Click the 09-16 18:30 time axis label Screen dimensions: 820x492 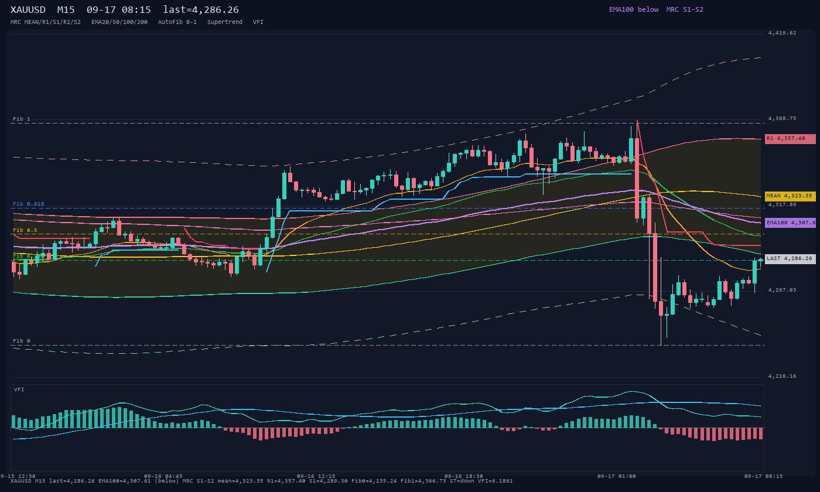[x=464, y=476]
